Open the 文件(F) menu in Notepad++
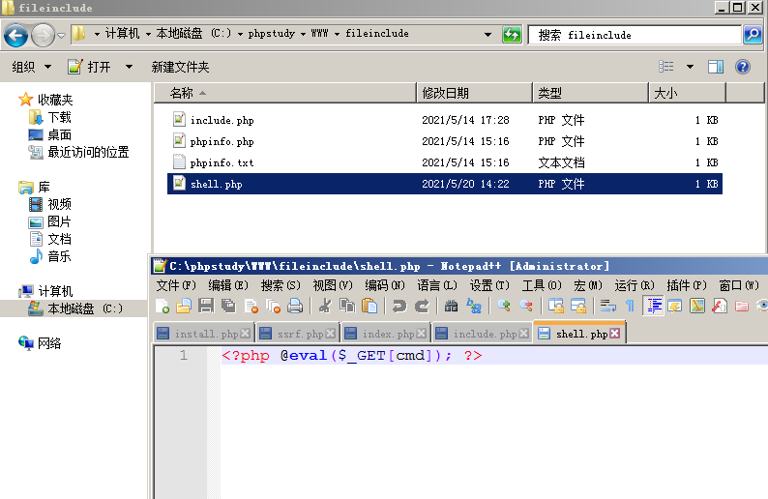This screenshot has height=499, width=768. [x=176, y=285]
